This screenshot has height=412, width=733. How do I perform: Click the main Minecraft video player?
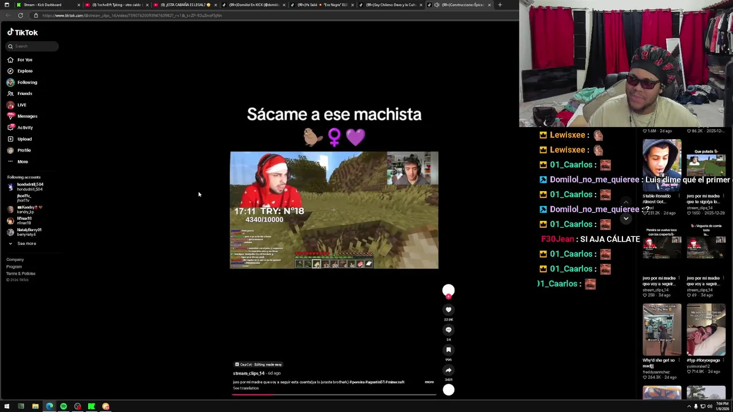334,210
